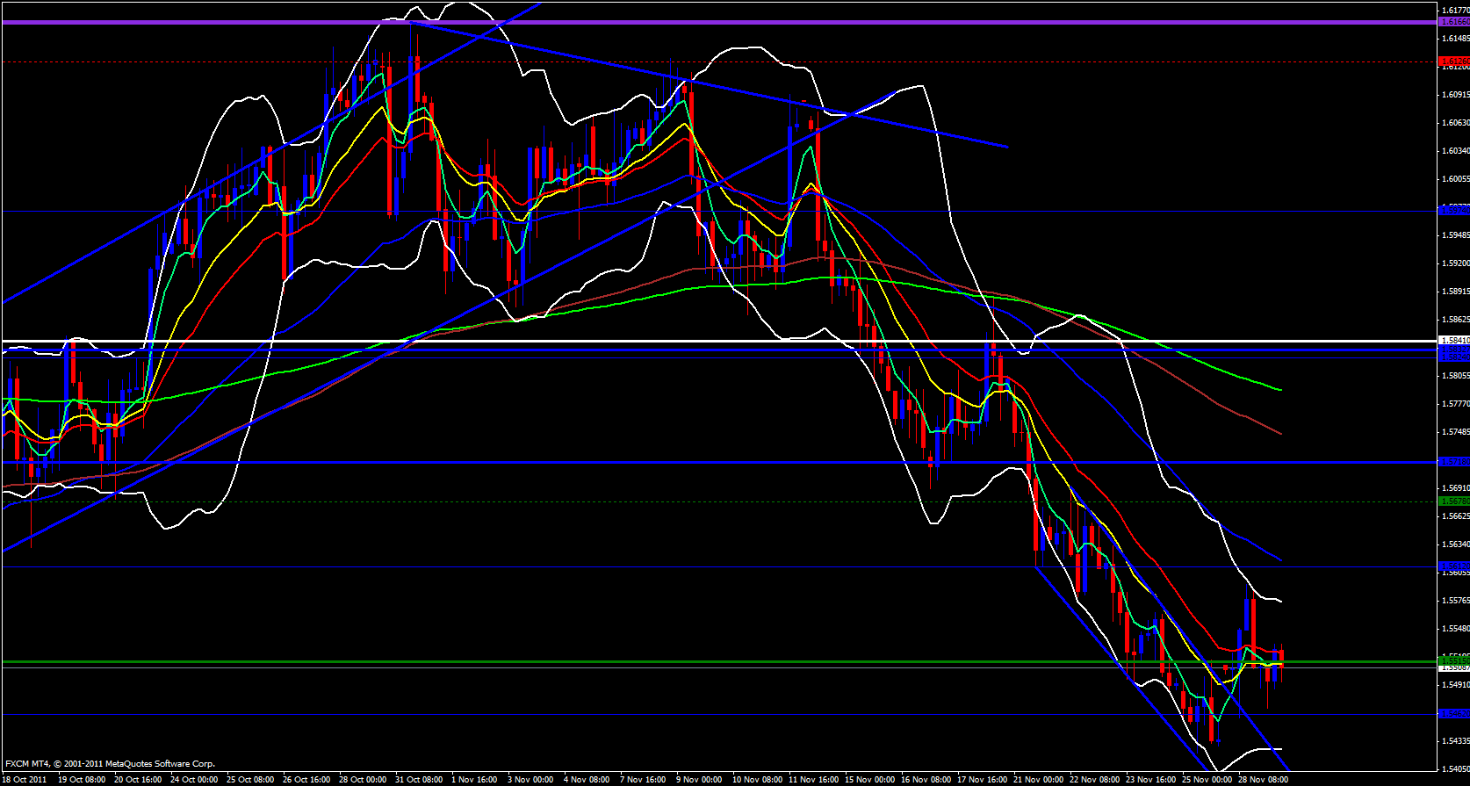Click the purple 1.6166 price label

pos(1453,22)
